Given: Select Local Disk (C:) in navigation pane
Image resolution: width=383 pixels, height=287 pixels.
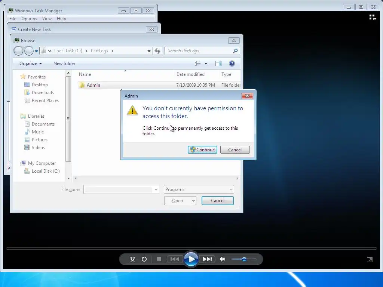Looking at the screenshot, I should pos(45,171).
